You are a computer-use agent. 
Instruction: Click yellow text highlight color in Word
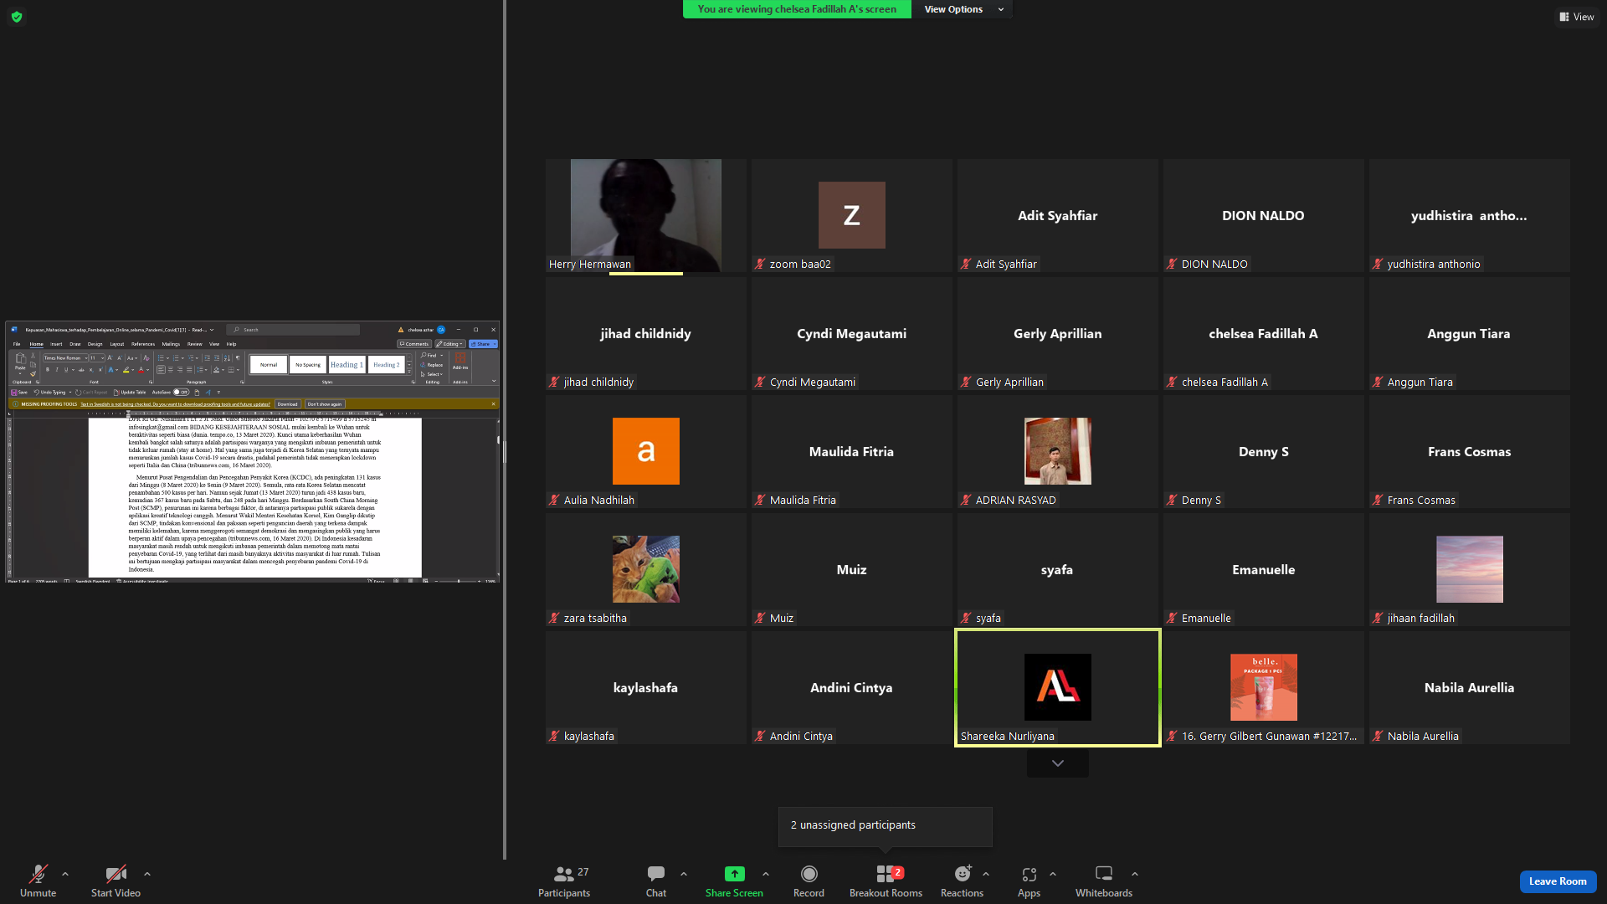[126, 370]
